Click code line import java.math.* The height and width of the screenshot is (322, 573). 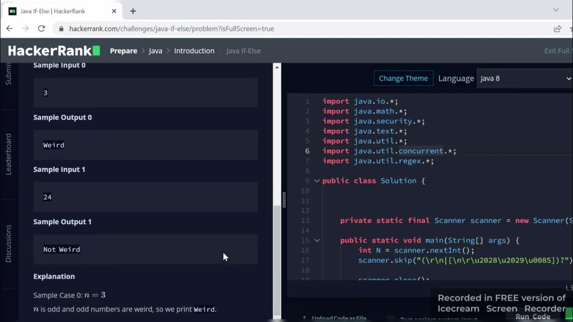(365, 111)
